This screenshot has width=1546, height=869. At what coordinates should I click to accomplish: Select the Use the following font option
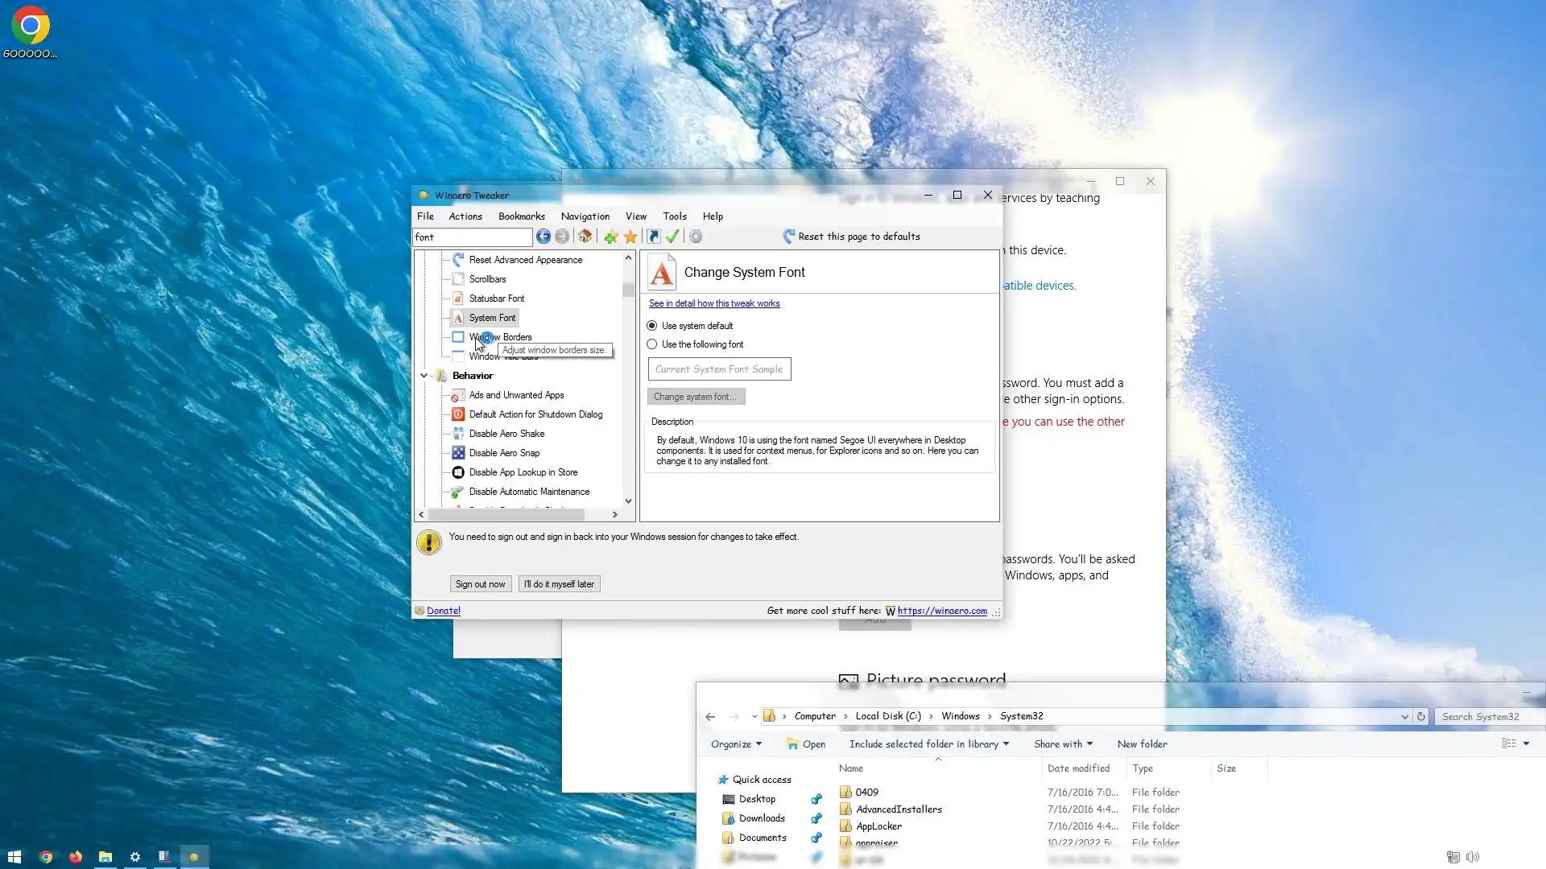point(652,344)
